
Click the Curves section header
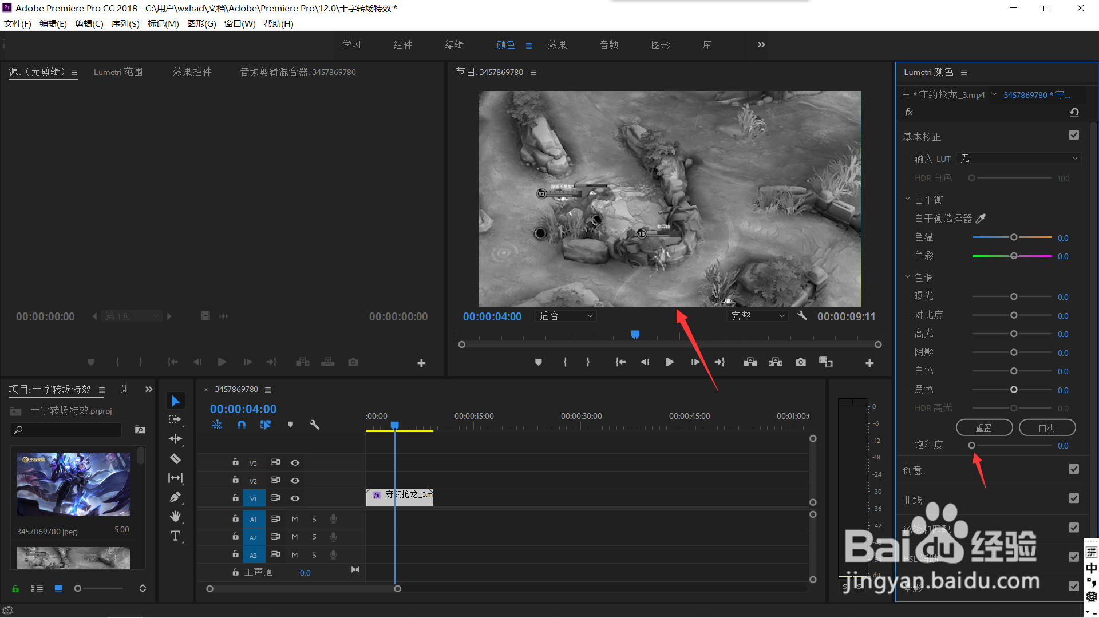tap(912, 500)
